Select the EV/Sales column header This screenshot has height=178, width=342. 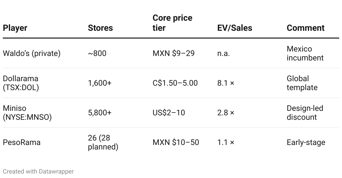(x=235, y=28)
